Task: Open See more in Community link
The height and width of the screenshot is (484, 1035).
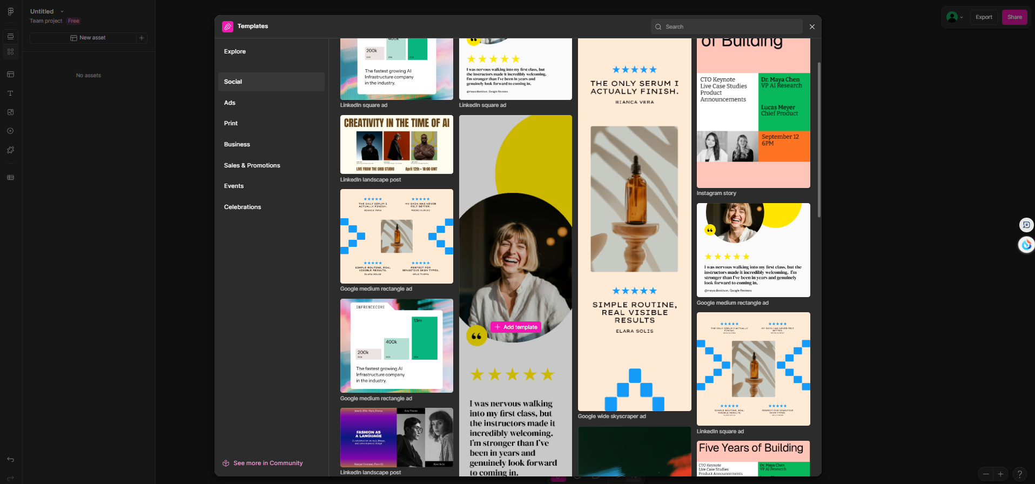Action: coord(268,463)
